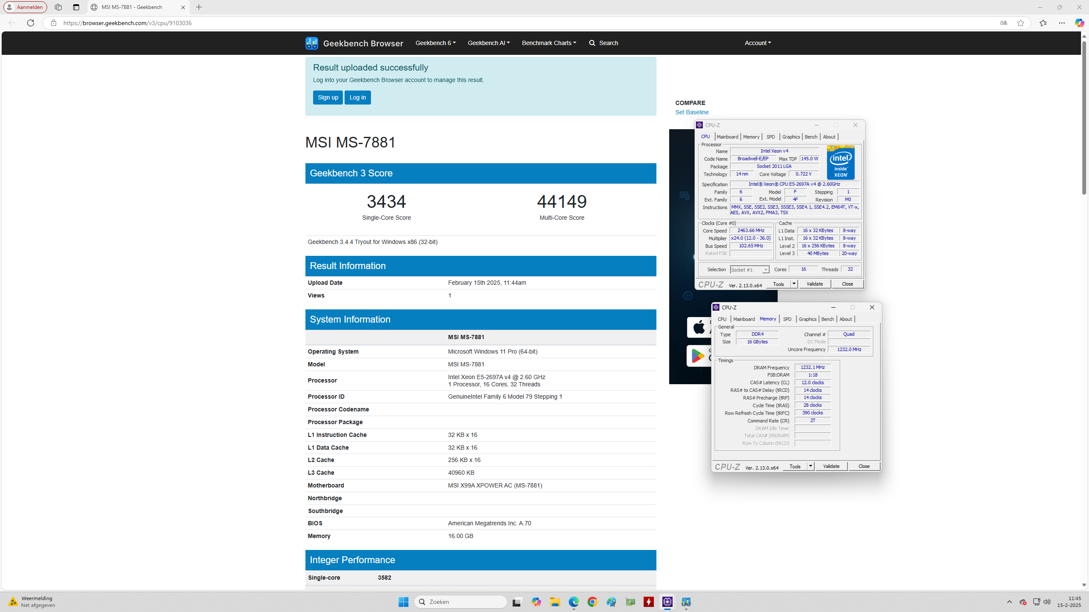Add this page to favorites star
Viewport: 1089px width, 612px height.
[1021, 23]
